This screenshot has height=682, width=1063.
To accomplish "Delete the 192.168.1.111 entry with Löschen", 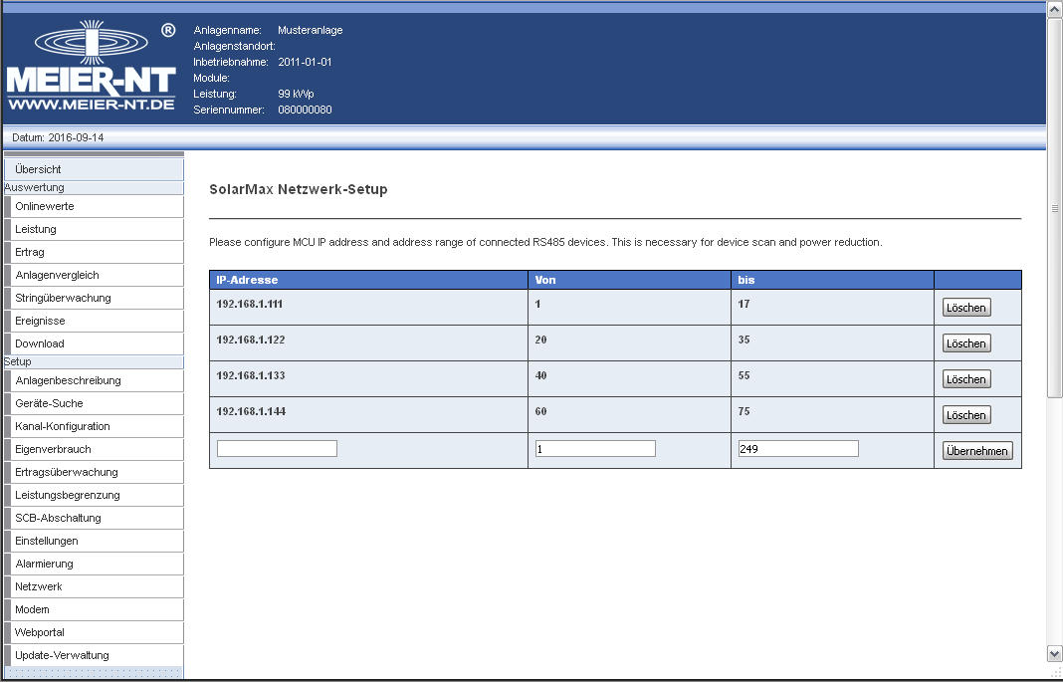I will [966, 308].
